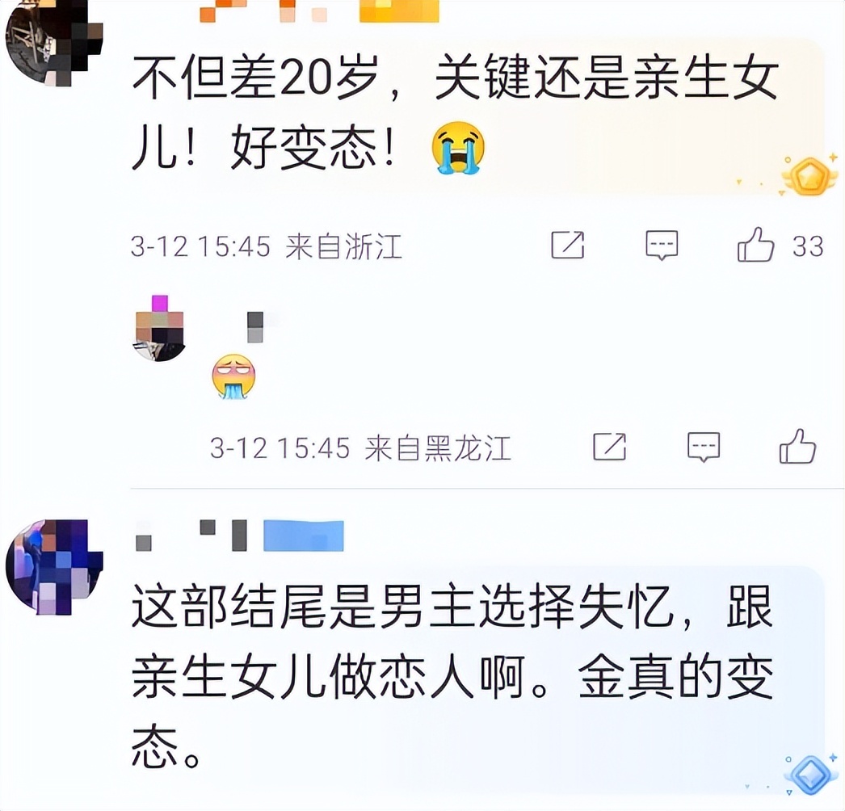Open the Heilongjiang replier's small avatar

coord(159,330)
